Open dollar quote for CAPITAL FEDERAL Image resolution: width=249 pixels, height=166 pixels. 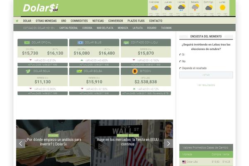pos(68,28)
